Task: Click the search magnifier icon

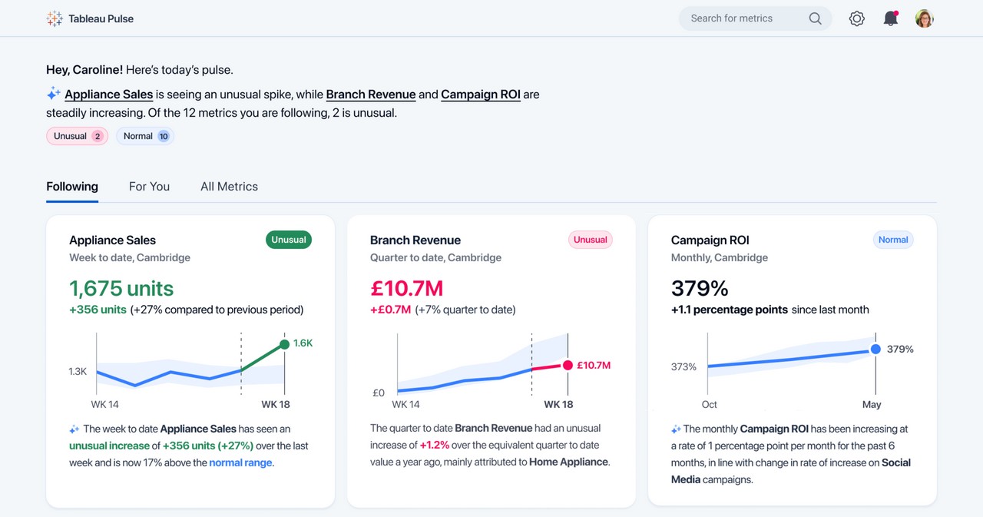Action: pos(815,18)
